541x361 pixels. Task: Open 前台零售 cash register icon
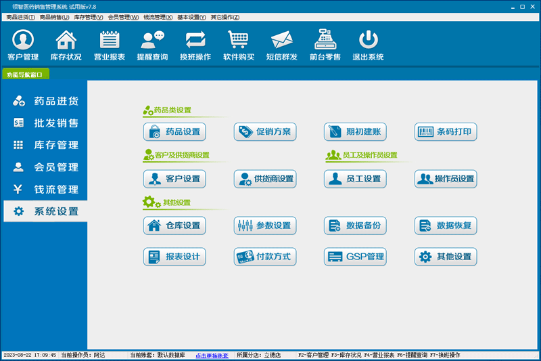coord(325,45)
